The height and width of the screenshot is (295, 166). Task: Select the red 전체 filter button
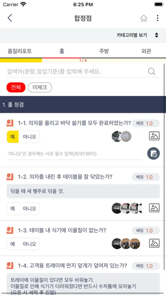click(16, 88)
